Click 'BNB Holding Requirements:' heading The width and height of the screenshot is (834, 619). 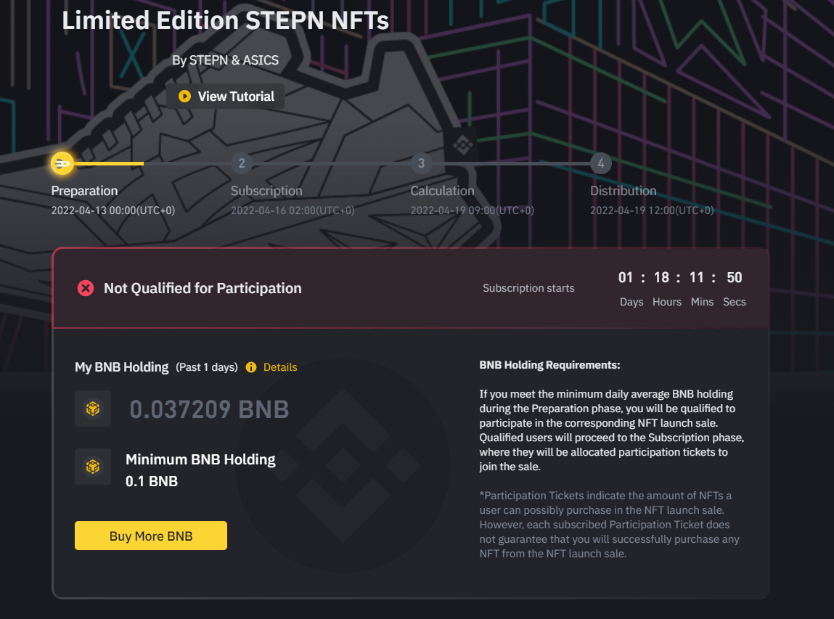click(550, 365)
